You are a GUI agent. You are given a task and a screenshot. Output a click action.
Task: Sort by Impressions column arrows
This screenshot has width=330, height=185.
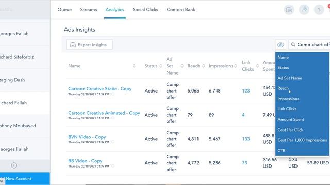[x=236, y=66]
